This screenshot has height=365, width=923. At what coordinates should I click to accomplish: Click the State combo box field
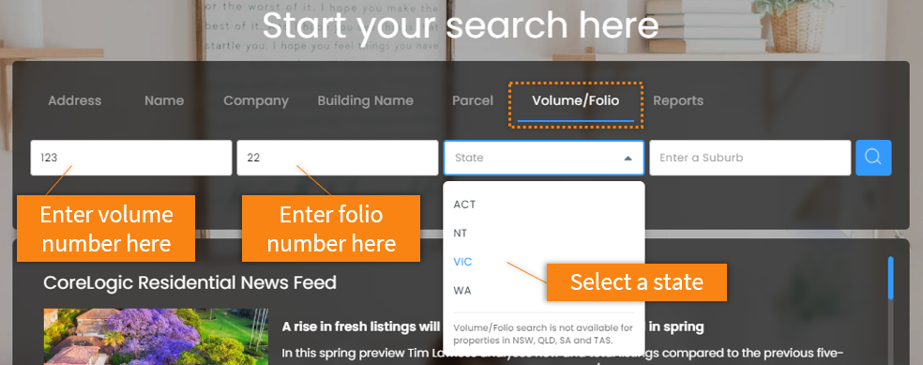[x=544, y=158]
